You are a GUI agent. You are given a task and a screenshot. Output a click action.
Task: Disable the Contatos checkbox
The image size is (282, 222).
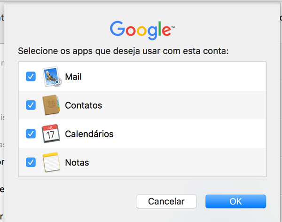pyautogui.click(x=31, y=105)
